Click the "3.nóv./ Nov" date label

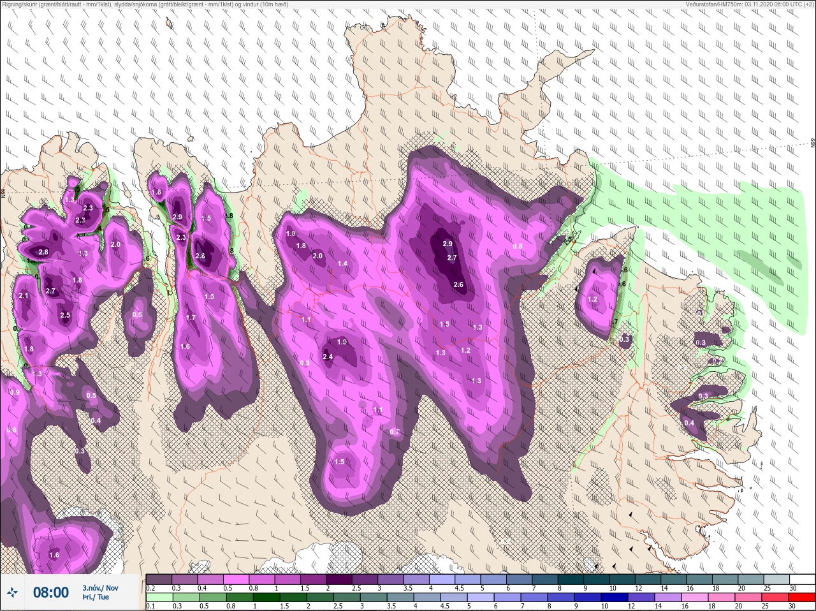coord(100,588)
